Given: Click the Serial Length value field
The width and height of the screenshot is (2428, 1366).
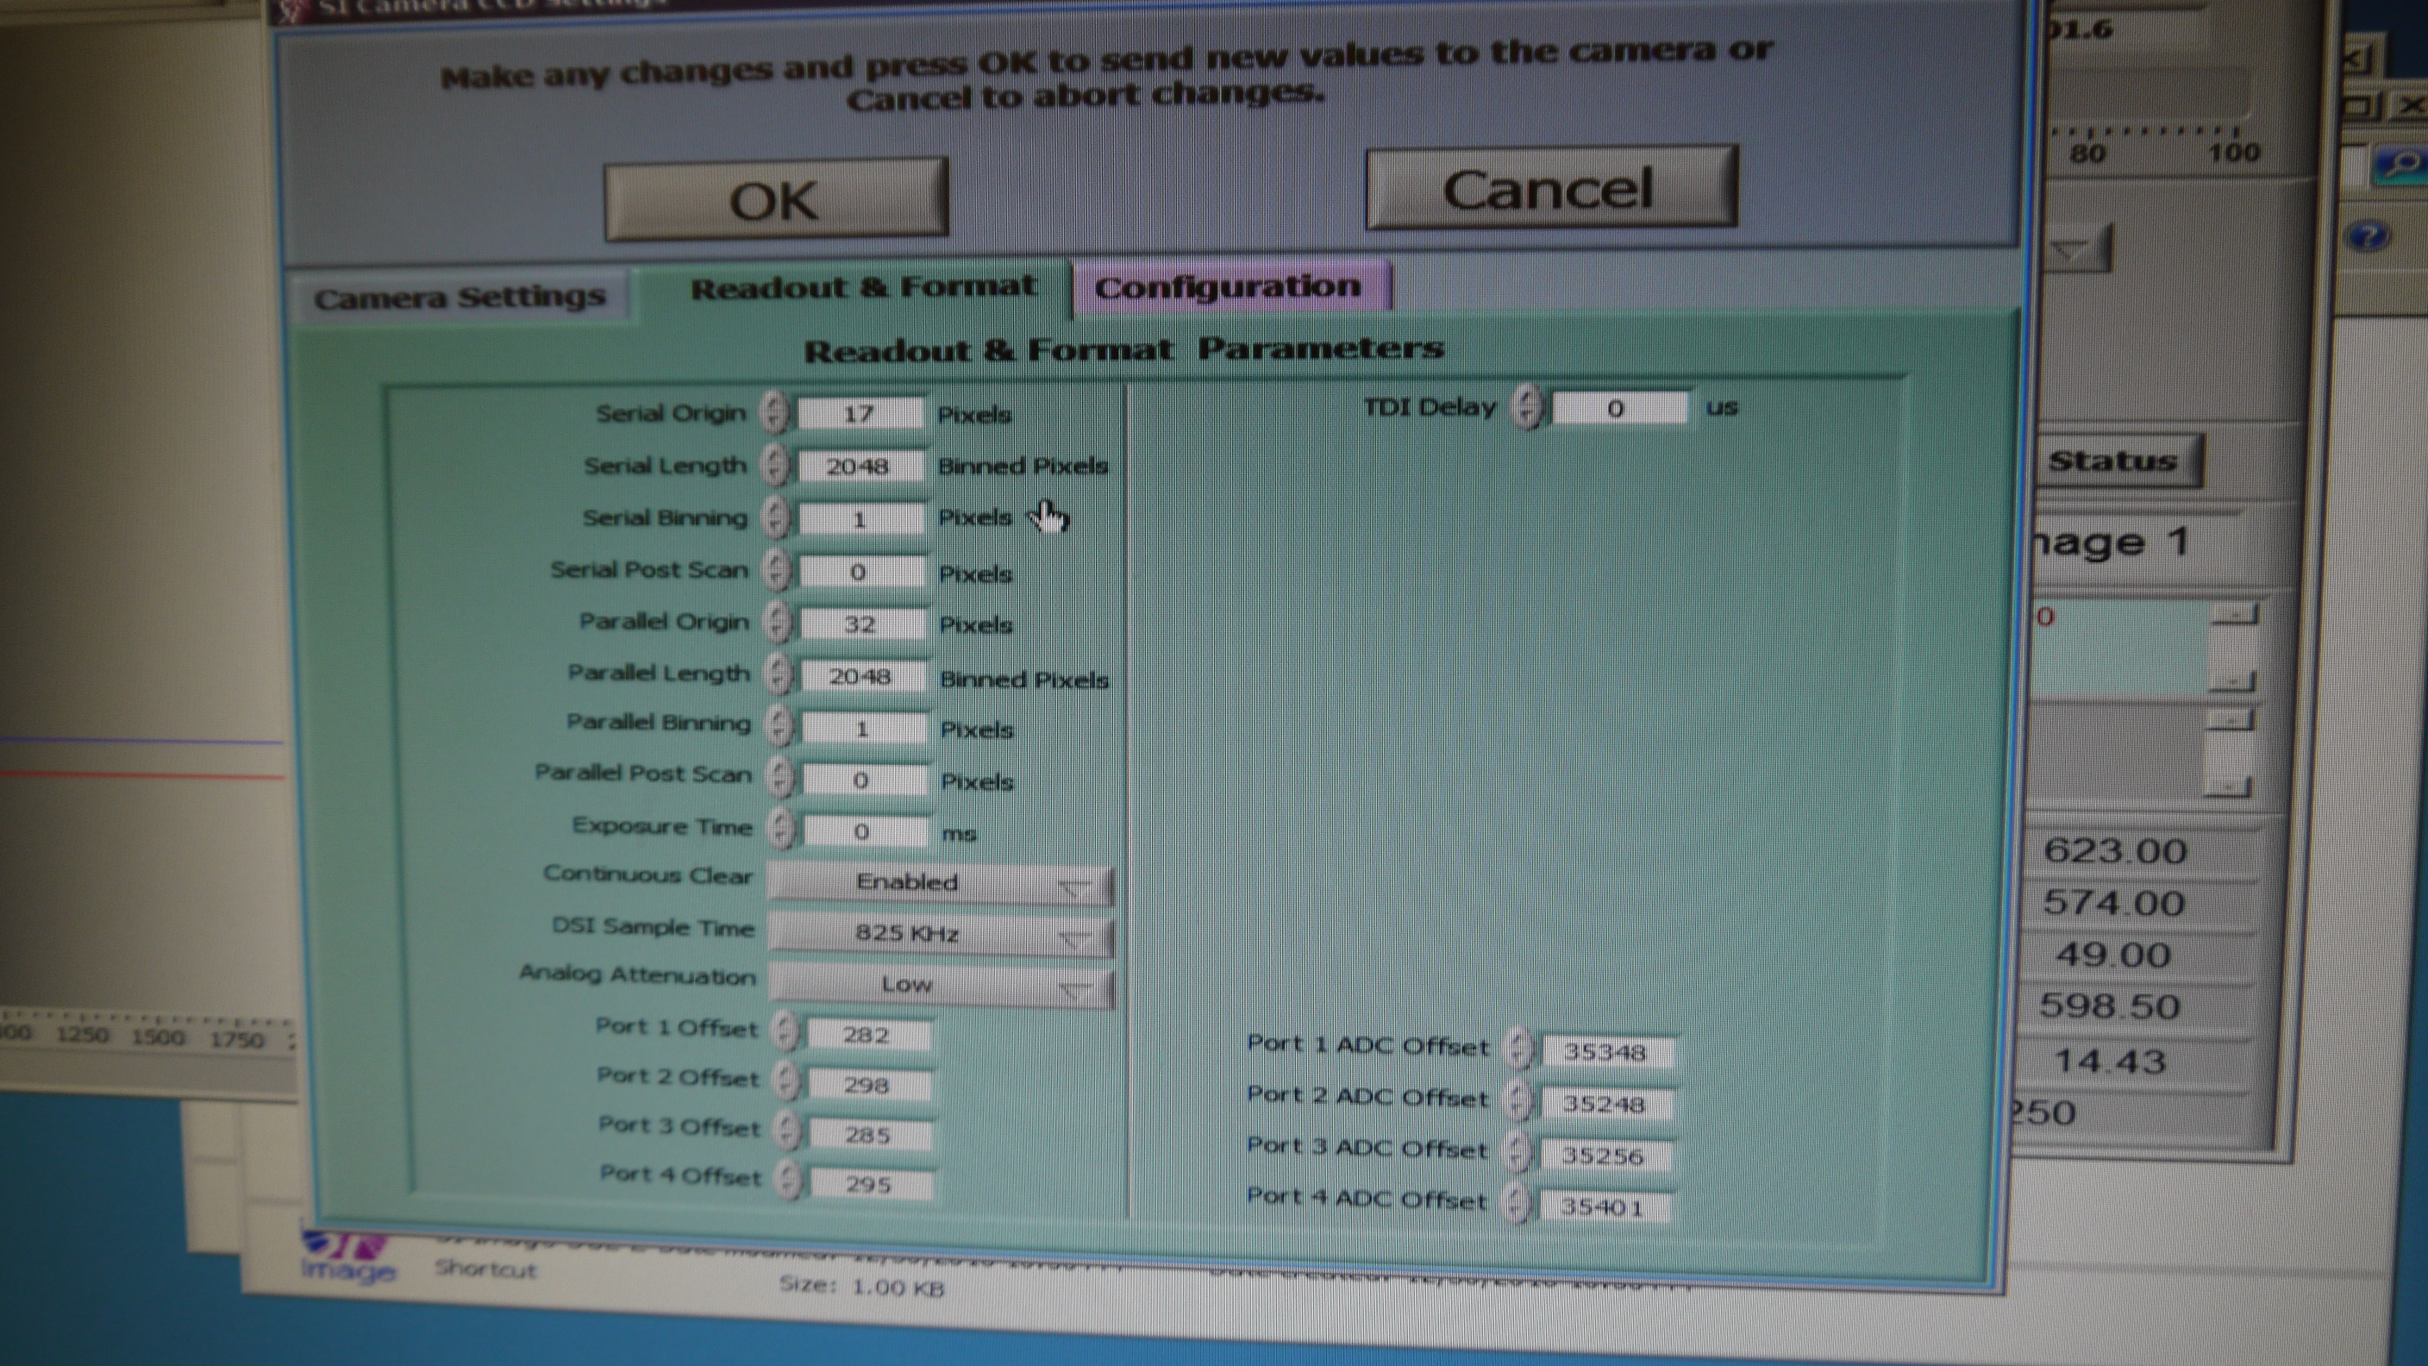Looking at the screenshot, I should [860, 467].
